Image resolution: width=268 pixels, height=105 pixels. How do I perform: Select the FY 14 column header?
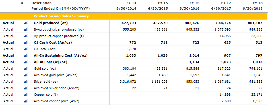pos(131,3)
